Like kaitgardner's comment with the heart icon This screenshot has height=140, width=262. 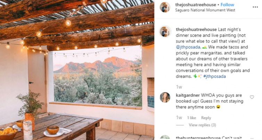[x=252, y=97]
